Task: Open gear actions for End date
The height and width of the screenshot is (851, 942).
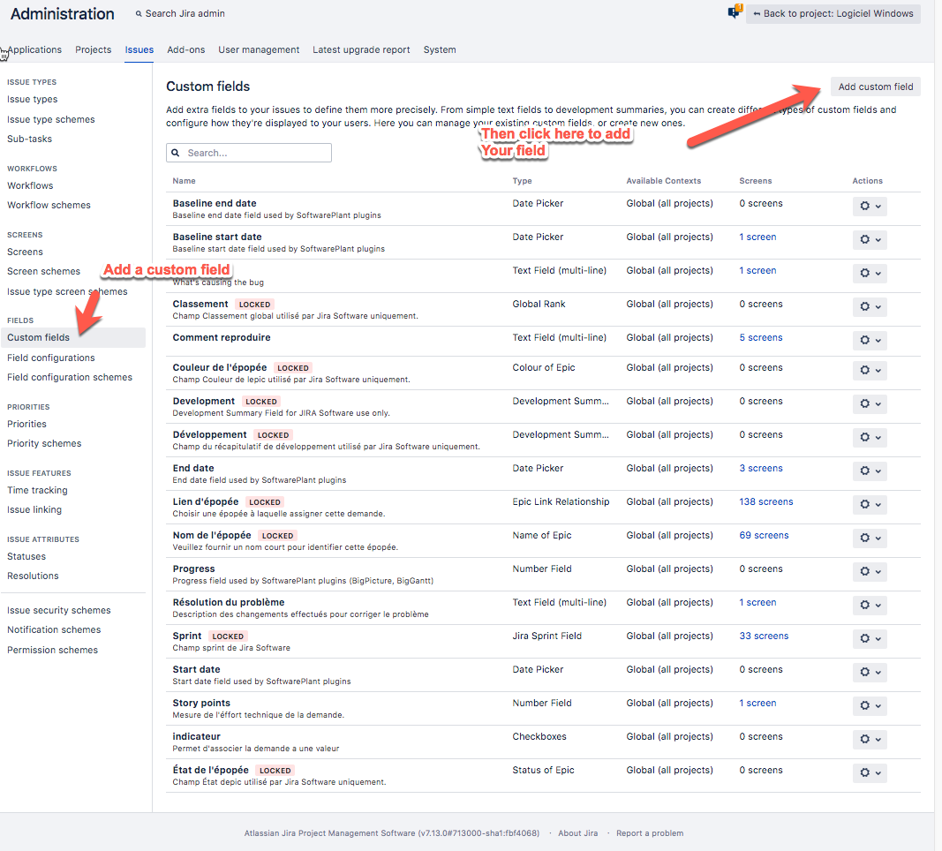Action: click(870, 471)
